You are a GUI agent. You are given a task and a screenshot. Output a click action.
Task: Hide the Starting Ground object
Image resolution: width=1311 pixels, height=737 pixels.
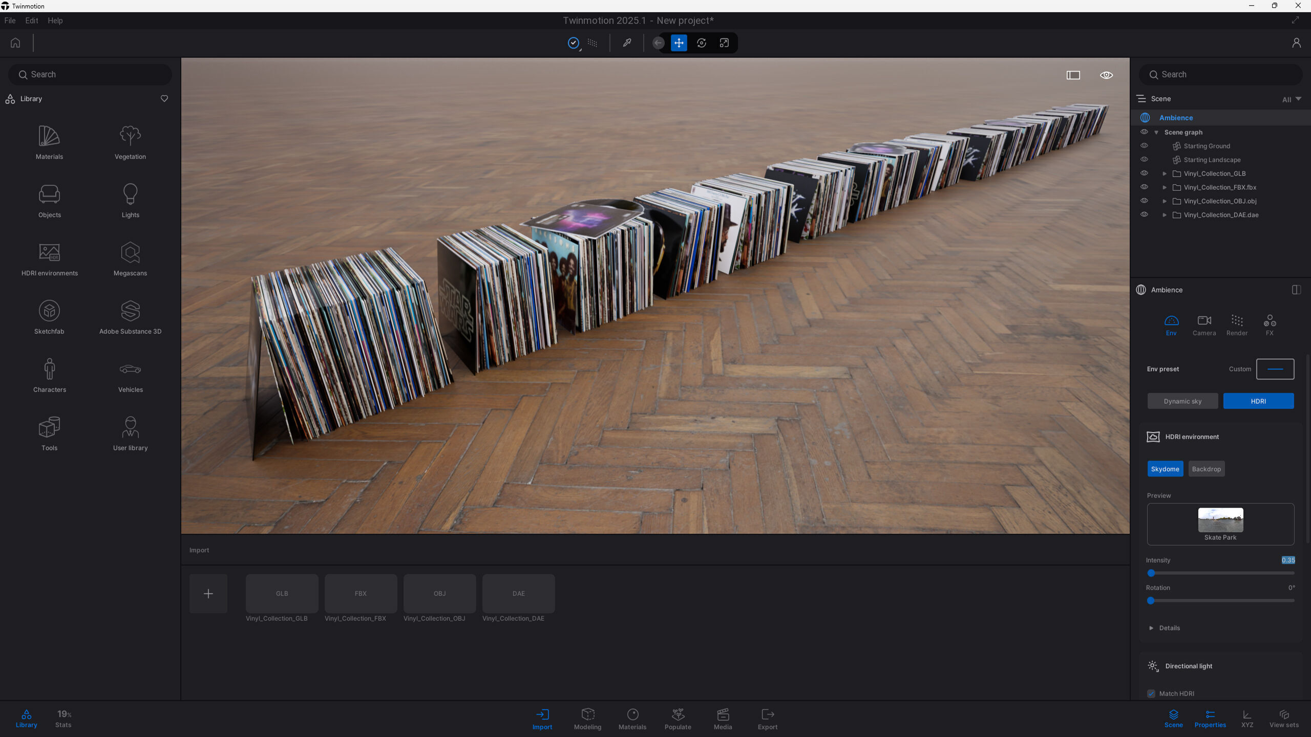pos(1144,146)
